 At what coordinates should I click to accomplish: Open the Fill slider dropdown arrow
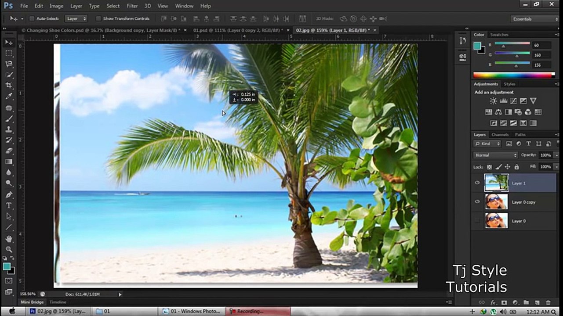coord(556,167)
